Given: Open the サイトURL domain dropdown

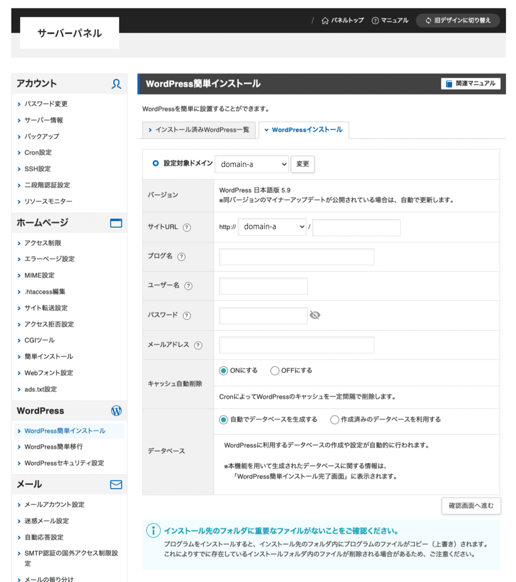Looking at the screenshot, I should 272,227.
